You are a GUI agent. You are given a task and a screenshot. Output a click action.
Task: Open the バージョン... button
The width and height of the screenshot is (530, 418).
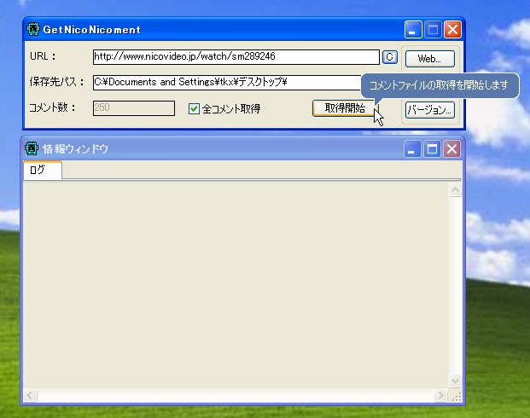tap(429, 110)
